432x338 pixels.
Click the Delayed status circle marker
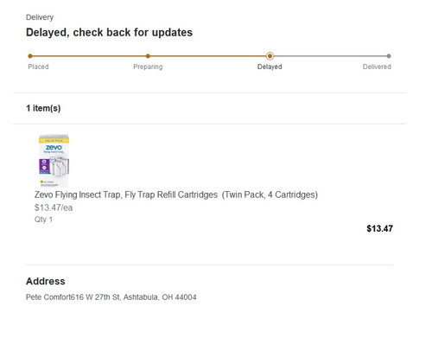270,56
